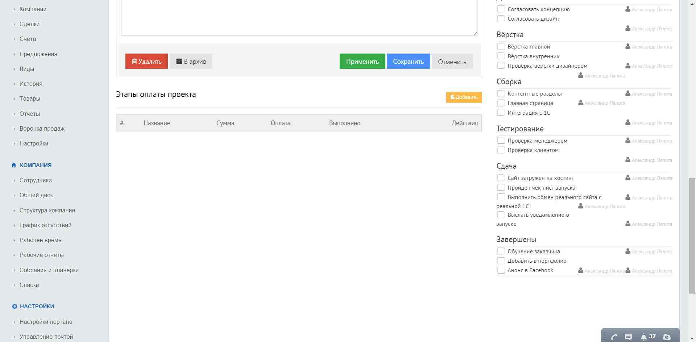Click assignee icon beside Выполнить обмен реального сайта
Image resolution: width=696 pixels, height=342 pixels.
click(x=627, y=197)
